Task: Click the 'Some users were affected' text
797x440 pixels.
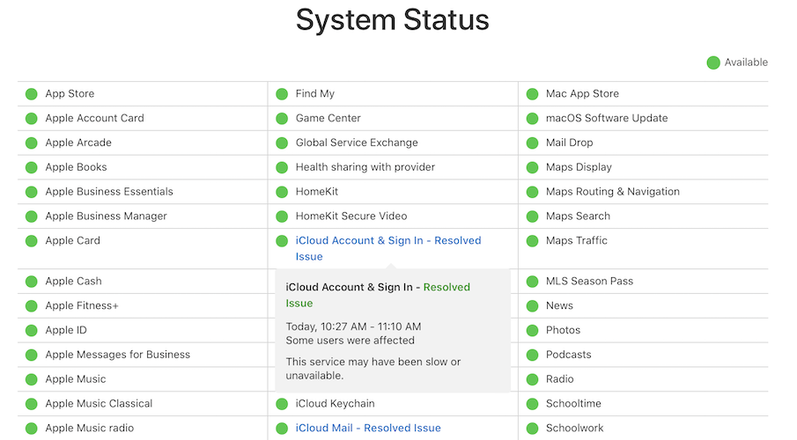Action: click(x=350, y=340)
